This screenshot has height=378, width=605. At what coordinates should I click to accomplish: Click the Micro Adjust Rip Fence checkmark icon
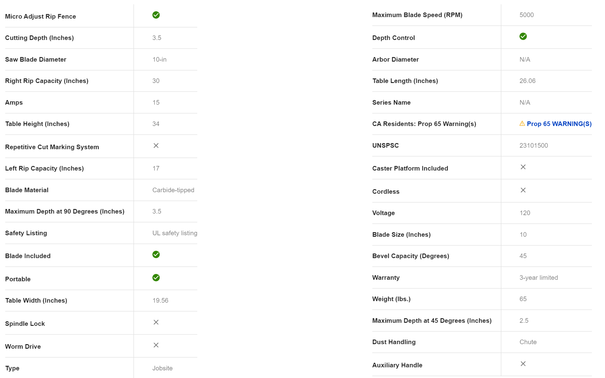click(156, 15)
